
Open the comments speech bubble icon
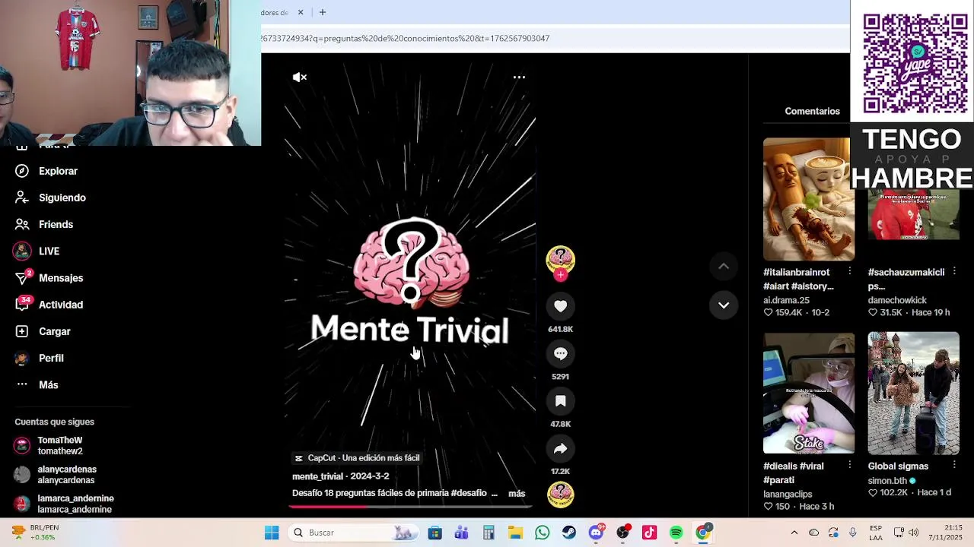pos(561,353)
